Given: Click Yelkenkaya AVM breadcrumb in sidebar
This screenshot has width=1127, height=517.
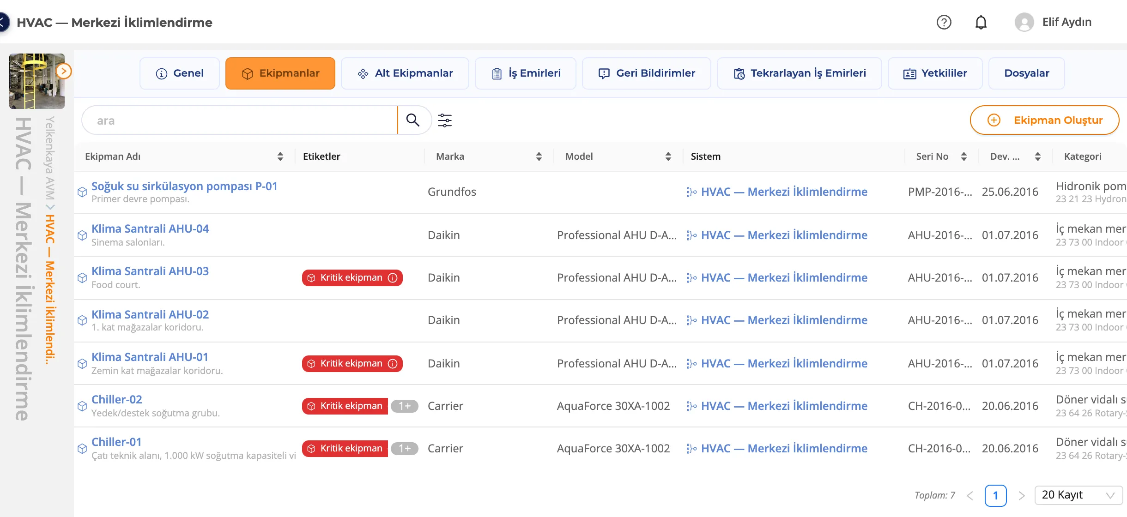Looking at the screenshot, I should pos(50,159).
